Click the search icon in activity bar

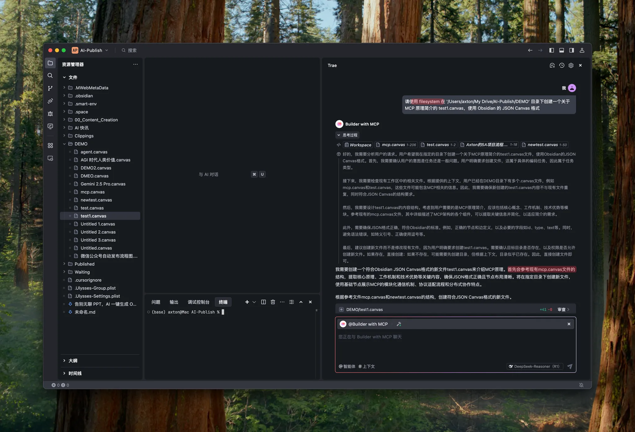coord(50,76)
